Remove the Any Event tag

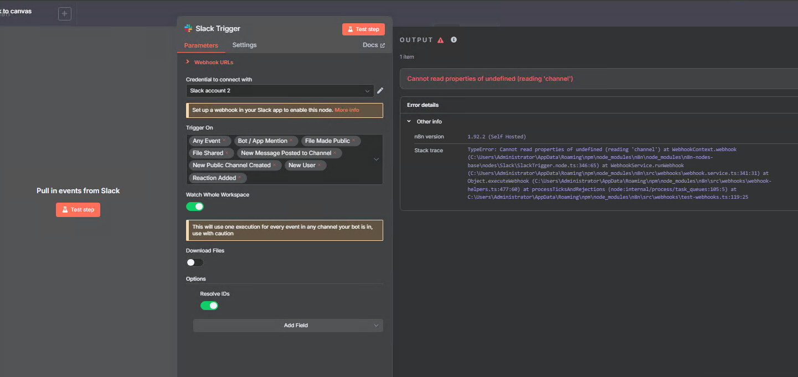224,141
